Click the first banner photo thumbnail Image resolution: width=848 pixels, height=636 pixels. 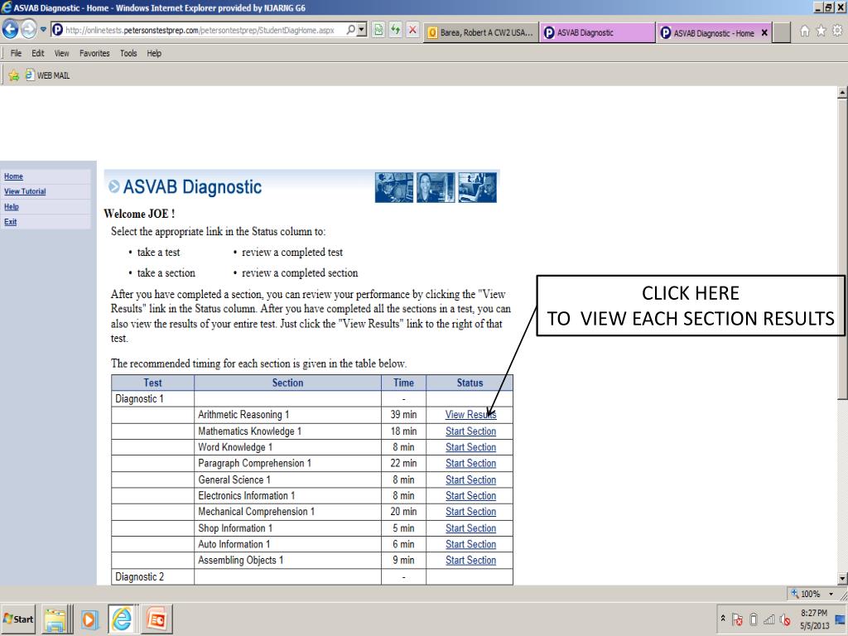394,187
